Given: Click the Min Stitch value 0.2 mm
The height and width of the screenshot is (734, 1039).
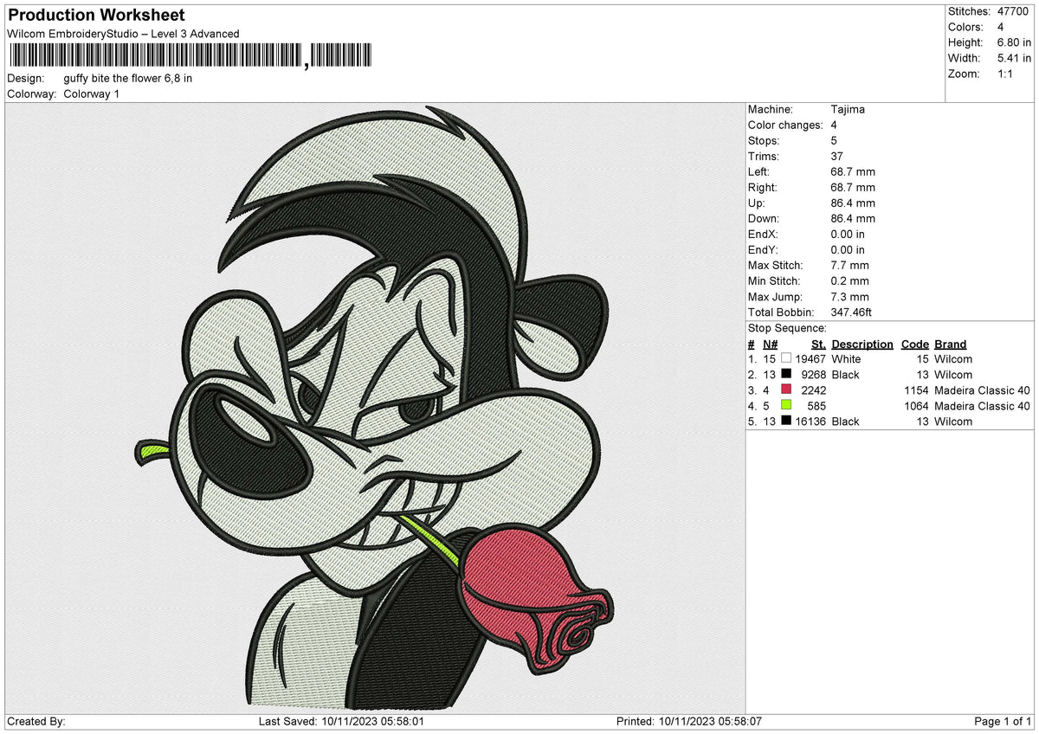Looking at the screenshot, I should click(849, 280).
